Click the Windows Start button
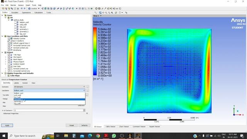 (x=3, y=136)
